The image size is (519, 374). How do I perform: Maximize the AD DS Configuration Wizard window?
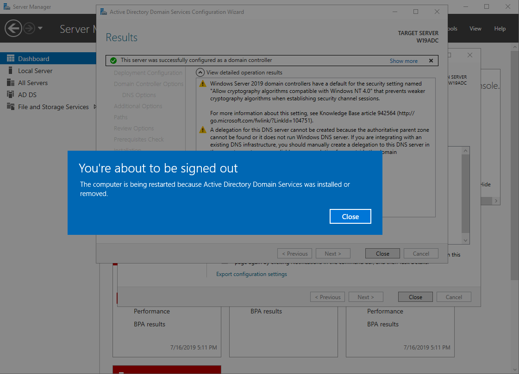tap(416, 12)
